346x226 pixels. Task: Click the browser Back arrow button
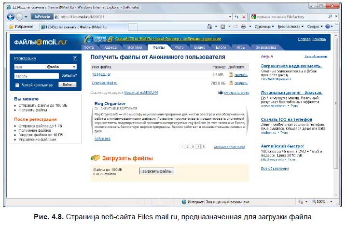click(11, 16)
